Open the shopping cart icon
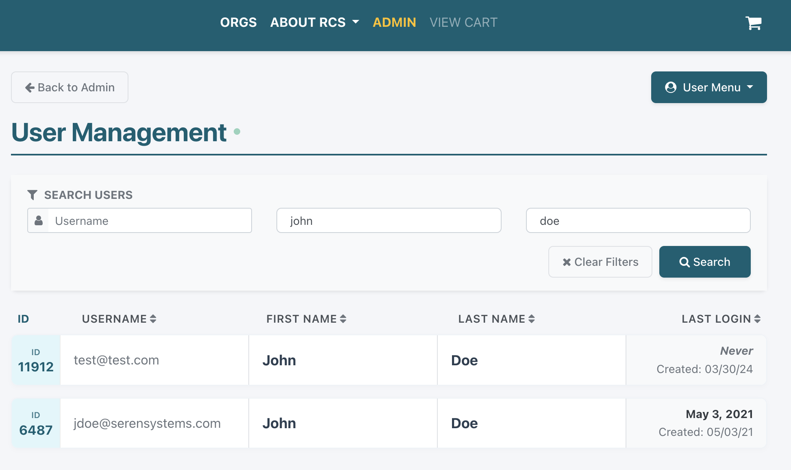791x470 pixels. point(753,23)
